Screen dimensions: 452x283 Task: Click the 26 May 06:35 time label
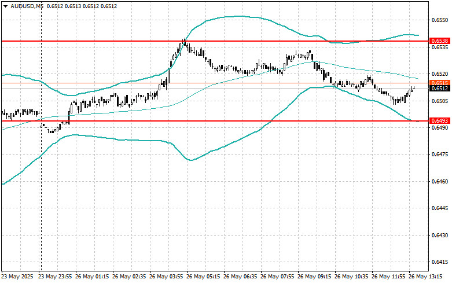(240, 277)
